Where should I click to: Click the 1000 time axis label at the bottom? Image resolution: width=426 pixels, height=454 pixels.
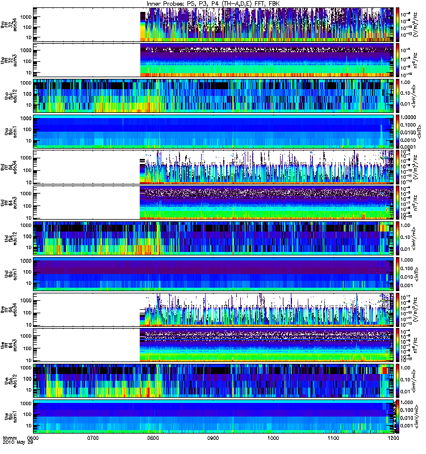[273, 438]
